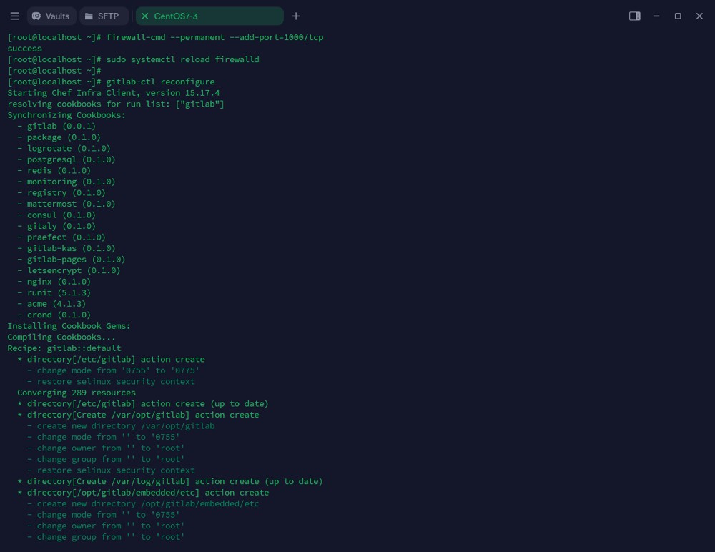This screenshot has height=552, width=715.
Task: Click 'Starting Chef Infra Client, version 15.17.4'
Action: pyautogui.click(x=114, y=93)
